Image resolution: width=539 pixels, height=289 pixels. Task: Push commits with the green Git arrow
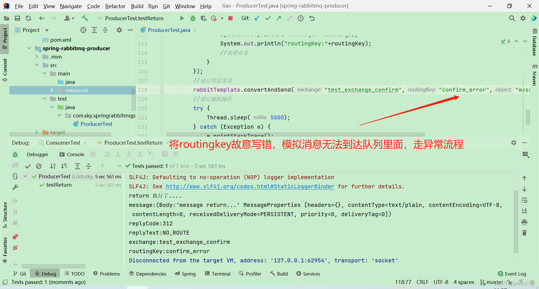point(278,18)
